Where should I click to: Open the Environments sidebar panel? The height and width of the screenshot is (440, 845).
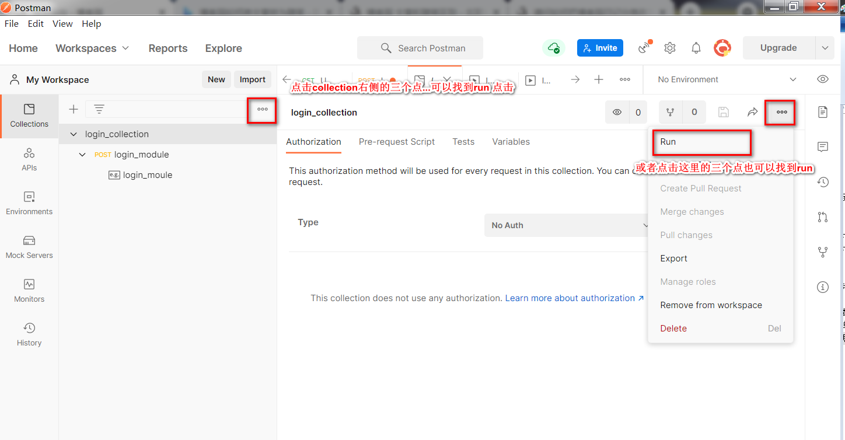(29, 204)
